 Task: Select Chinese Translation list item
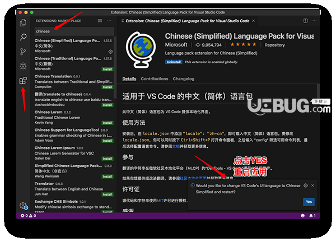click(74, 81)
